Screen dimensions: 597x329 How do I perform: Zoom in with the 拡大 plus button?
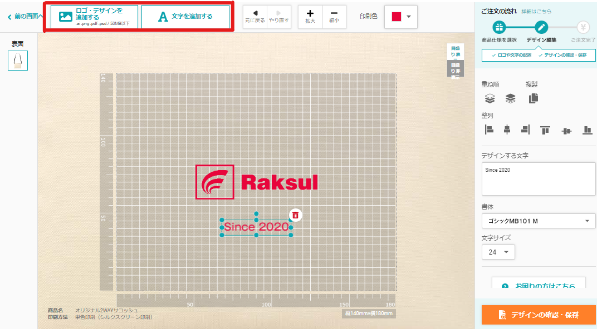310,17
